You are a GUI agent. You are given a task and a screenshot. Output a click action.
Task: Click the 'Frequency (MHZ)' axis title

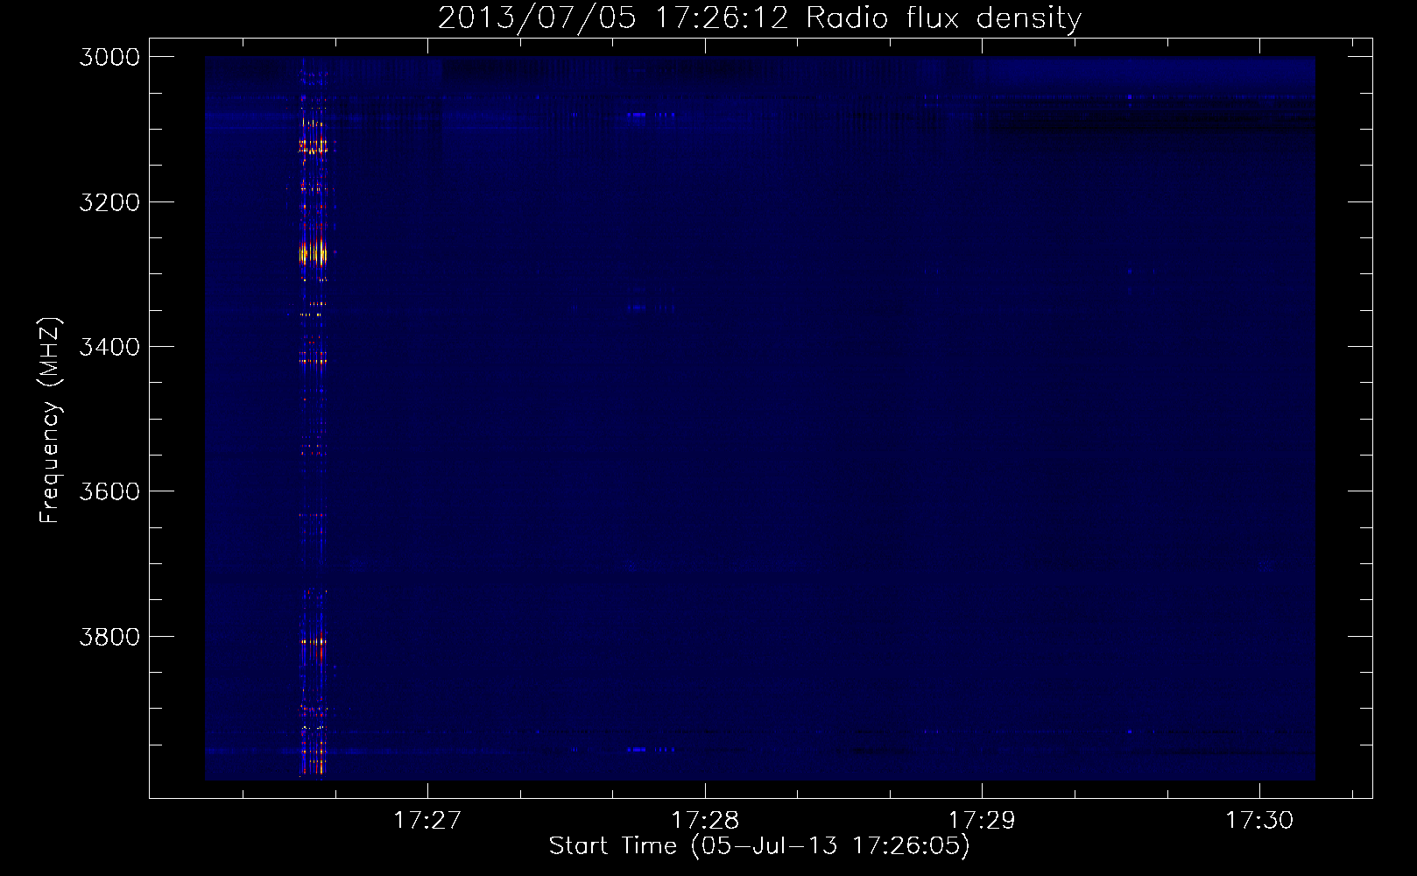tap(50, 420)
